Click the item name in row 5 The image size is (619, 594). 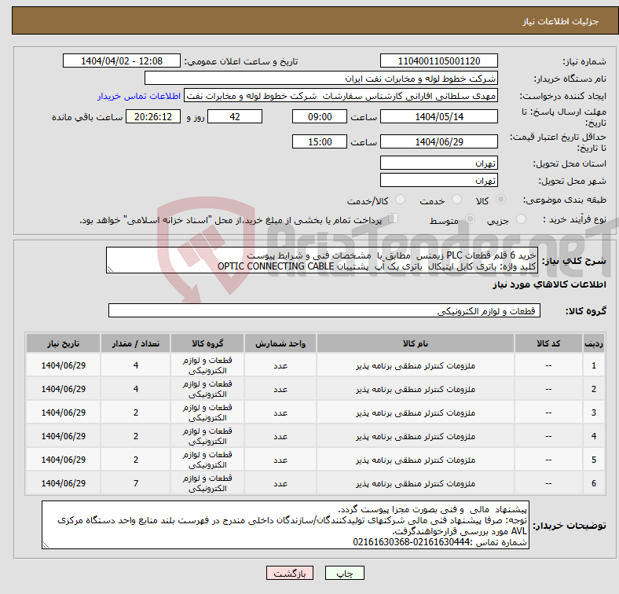(416, 460)
